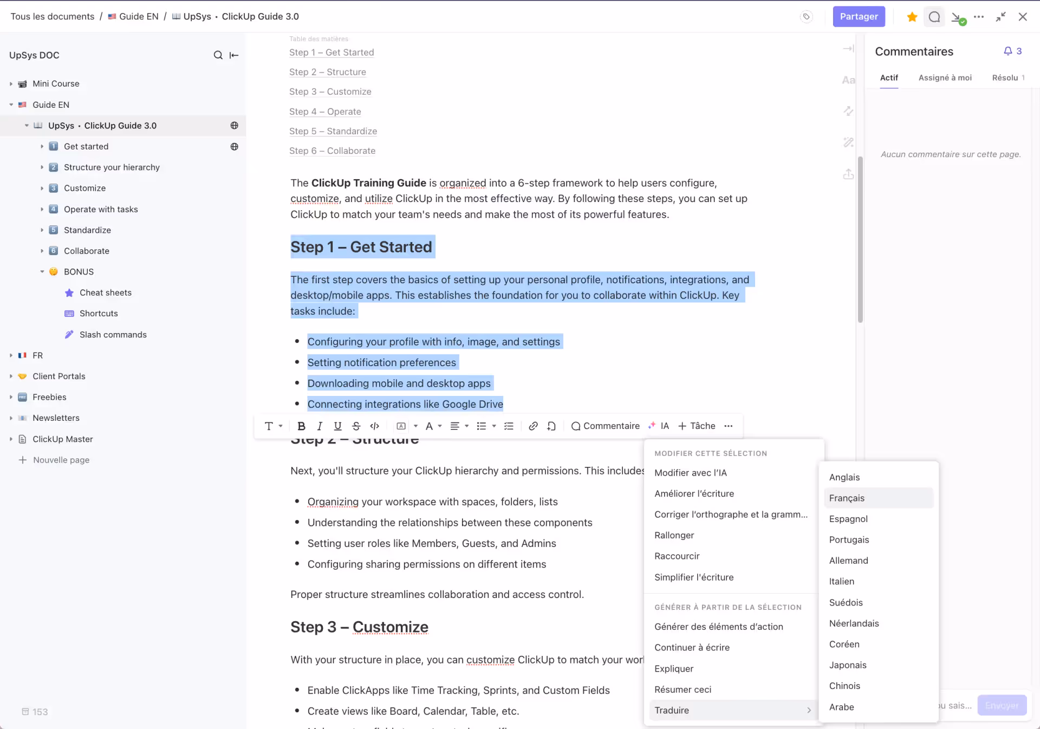Click the Aa typography icon
The image size is (1040, 729).
pyautogui.click(x=848, y=80)
